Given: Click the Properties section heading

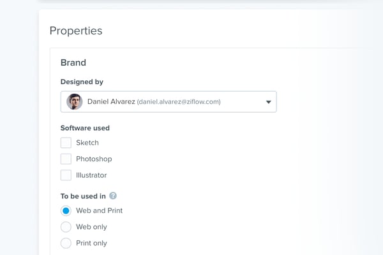Looking at the screenshot, I should point(76,31).
